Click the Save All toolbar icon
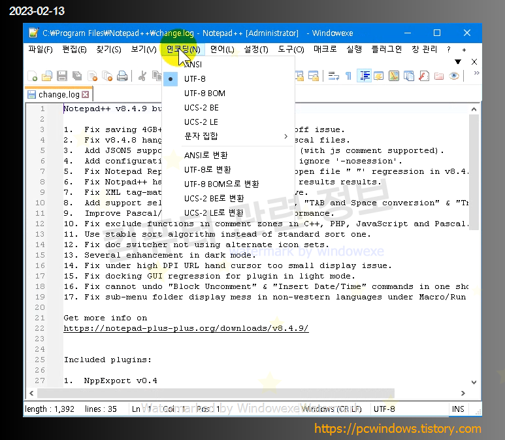Image resolution: width=505 pixels, height=440 pixels. [77, 76]
